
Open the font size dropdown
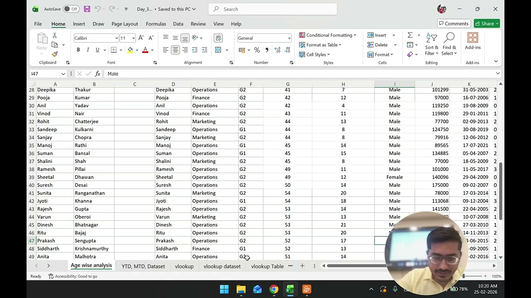pos(133,38)
